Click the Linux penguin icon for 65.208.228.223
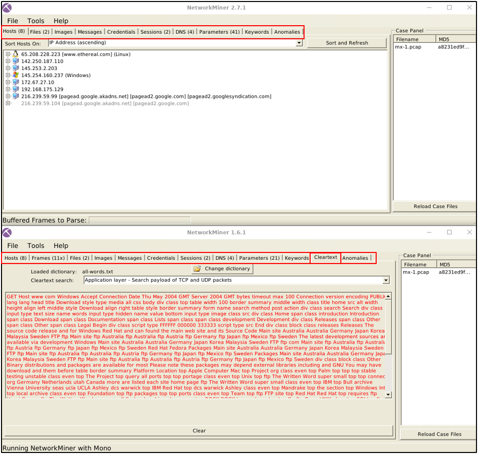This screenshot has height=454, width=478. click(x=16, y=54)
